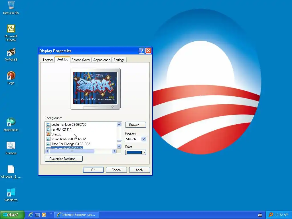This screenshot has width=292, height=219.
Task: Click the Browse... button
Action: tap(135, 125)
